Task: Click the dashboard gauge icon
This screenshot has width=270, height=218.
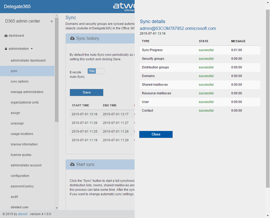Action: [6, 36]
